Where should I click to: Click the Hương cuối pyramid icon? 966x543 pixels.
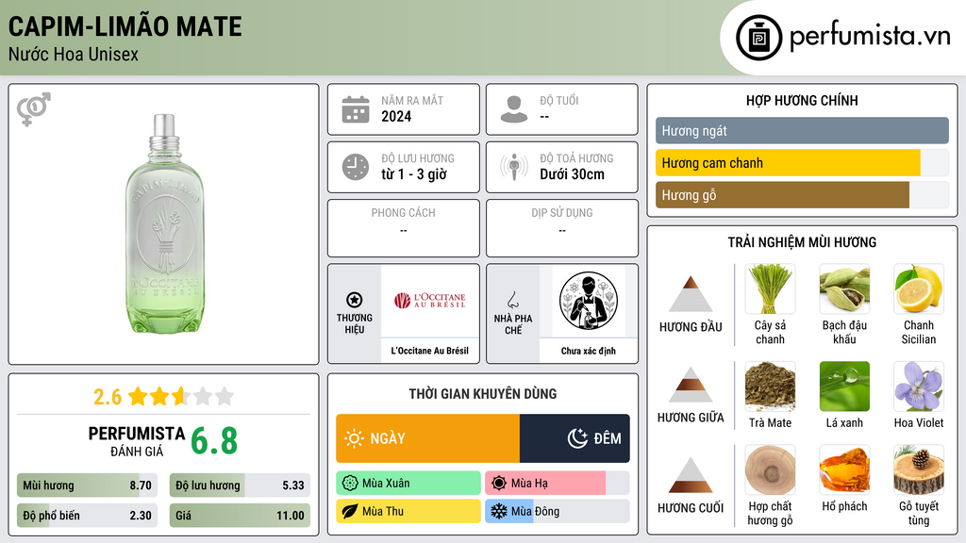point(691,475)
